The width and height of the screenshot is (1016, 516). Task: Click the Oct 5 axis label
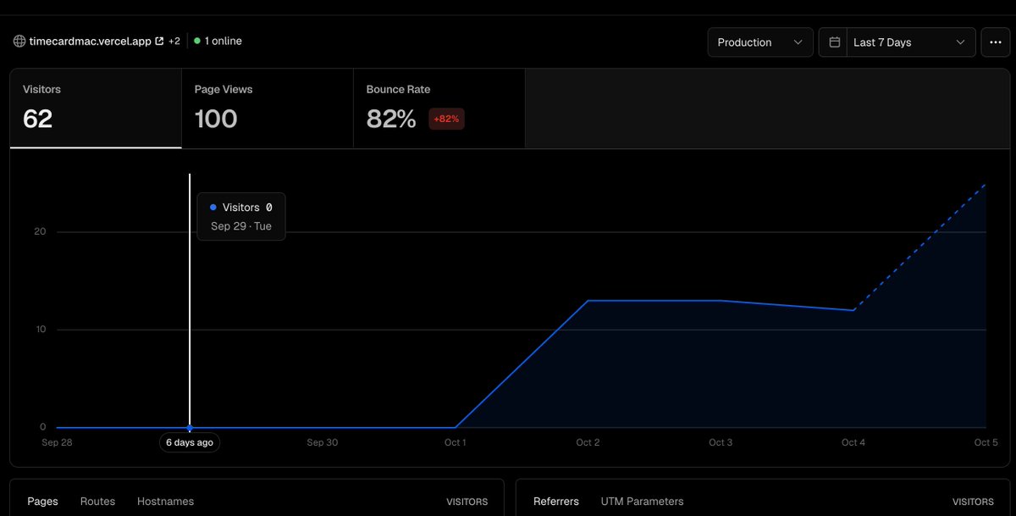pos(986,442)
